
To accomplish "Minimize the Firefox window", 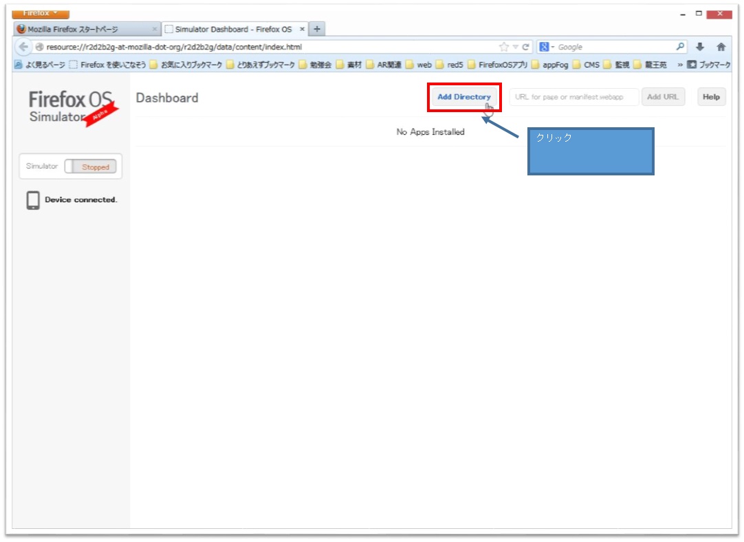I will click(682, 14).
